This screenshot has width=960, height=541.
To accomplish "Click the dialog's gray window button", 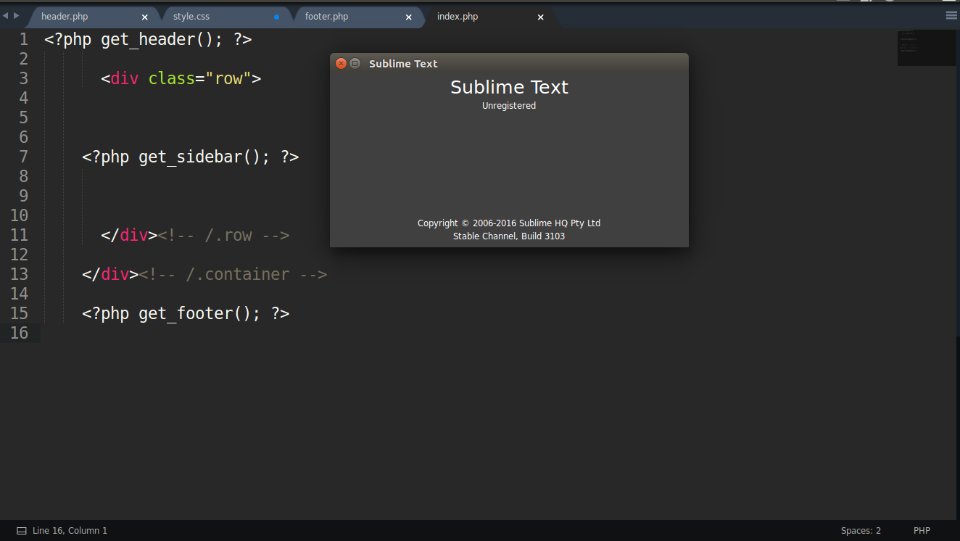I will 355,64.
